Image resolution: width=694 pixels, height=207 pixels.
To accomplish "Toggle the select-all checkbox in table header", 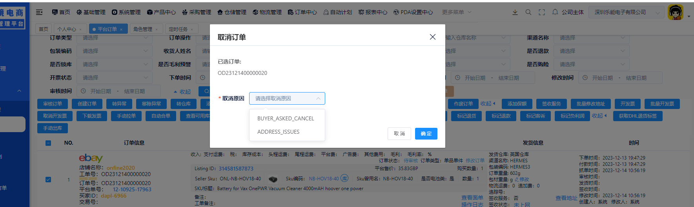I will [x=48, y=143].
